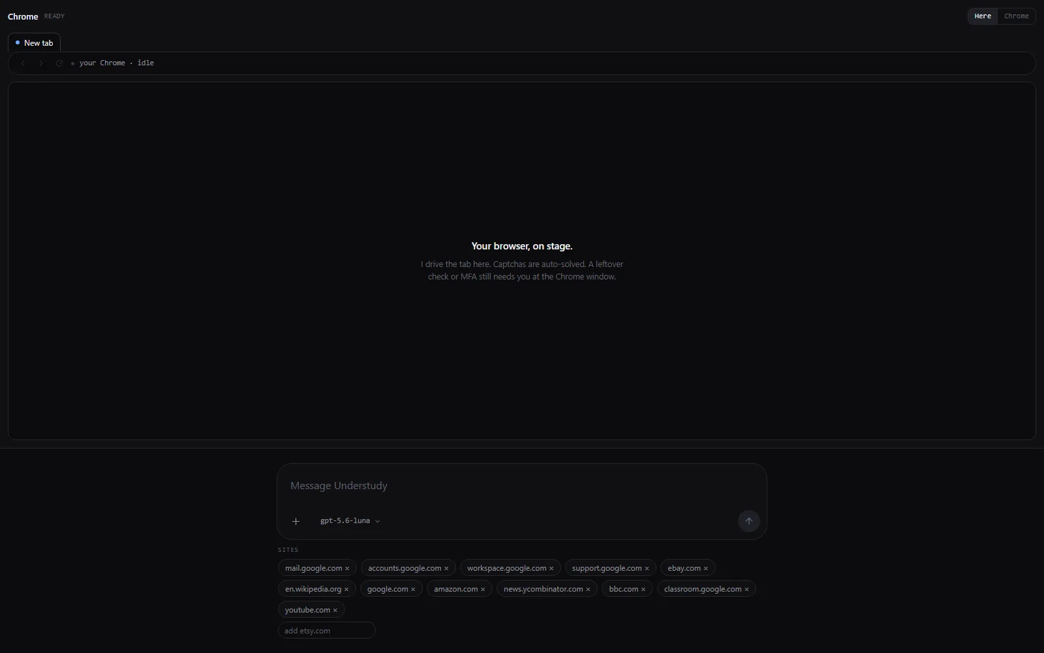Click the send arrow button
The height and width of the screenshot is (653, 1044).
749,521
